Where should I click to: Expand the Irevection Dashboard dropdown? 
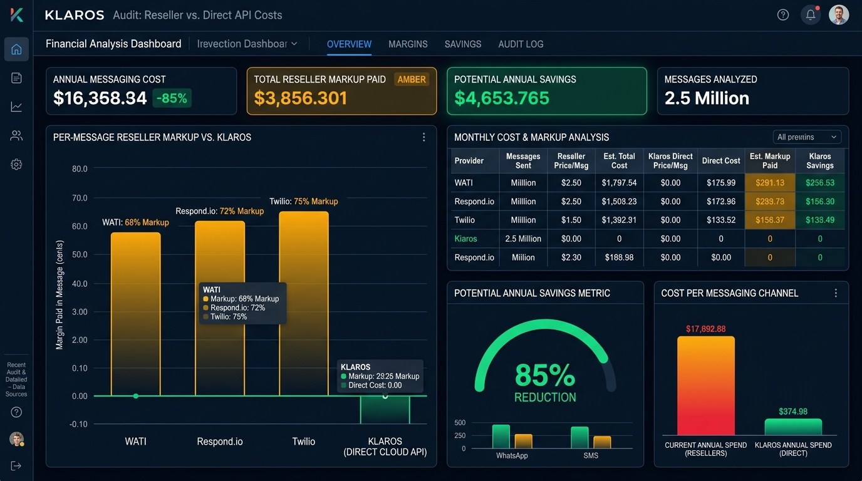point(247,44)
